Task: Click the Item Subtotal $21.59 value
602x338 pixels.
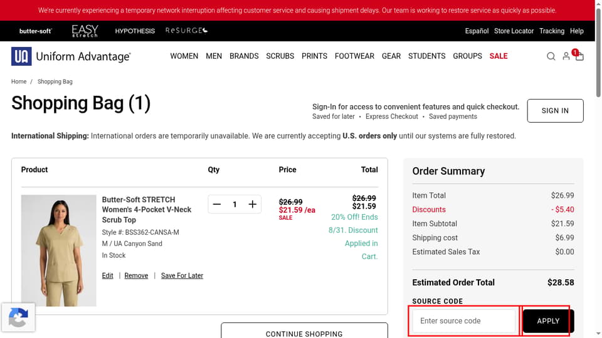Action: pyautogui.click(x=562, y=223)
